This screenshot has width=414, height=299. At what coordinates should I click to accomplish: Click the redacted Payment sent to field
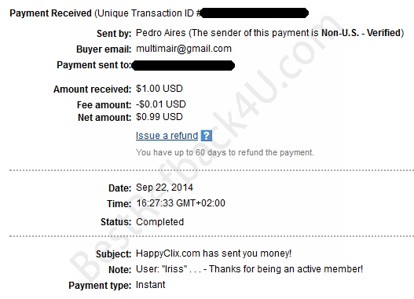click(x=183, y=65)
